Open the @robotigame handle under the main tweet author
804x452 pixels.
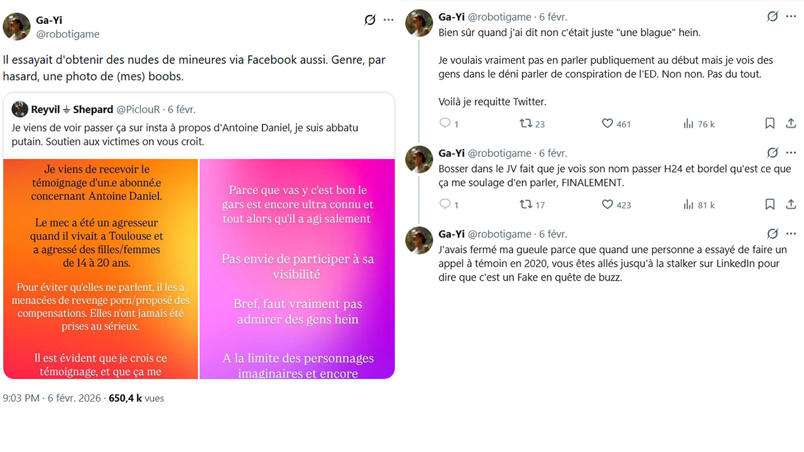(68, 34)
